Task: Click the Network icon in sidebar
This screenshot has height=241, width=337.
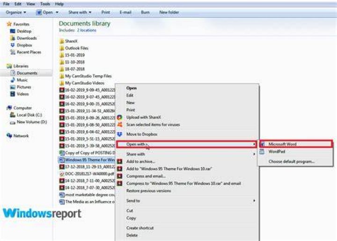Action: (x=9, y=136)
